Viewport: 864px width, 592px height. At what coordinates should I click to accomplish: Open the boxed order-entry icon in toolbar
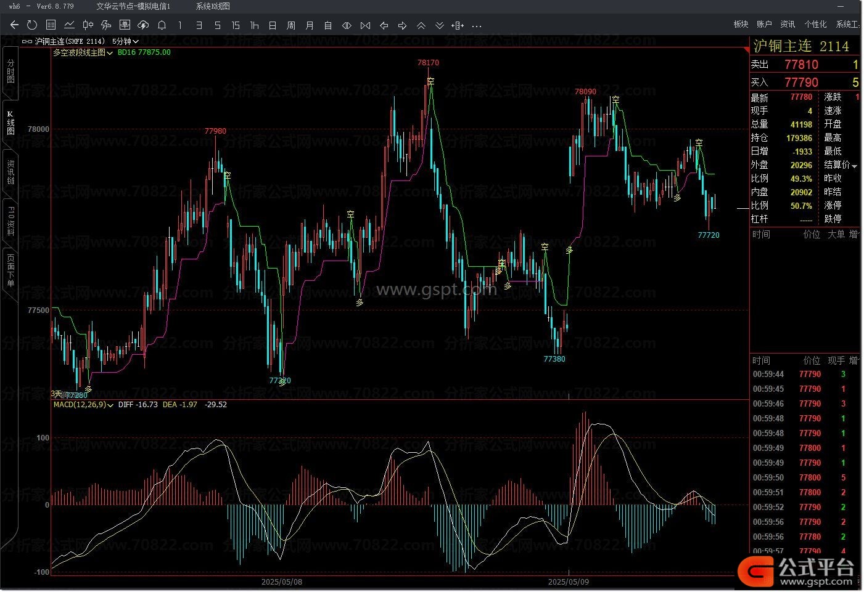(125, 25)
